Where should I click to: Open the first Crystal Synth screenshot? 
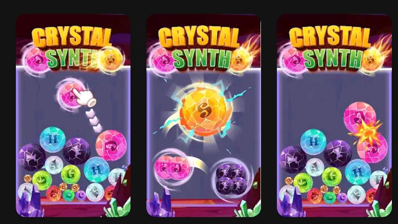(x=73, y=115)
